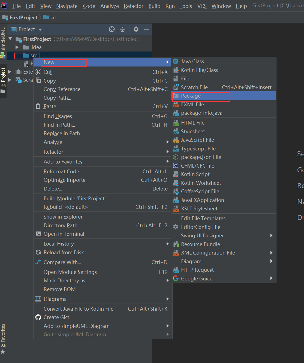Open the VCS menu

click(x=202, y=6)
